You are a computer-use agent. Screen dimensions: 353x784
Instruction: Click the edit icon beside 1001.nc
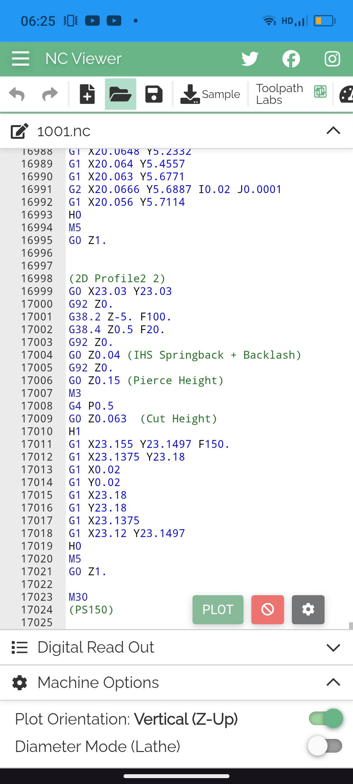click(20, 131)
